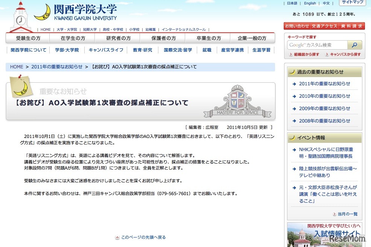Click the arrow icon beside 2009年の重要なお知らせ
This screenshot has width=371, height=247.
coord(294,109)
